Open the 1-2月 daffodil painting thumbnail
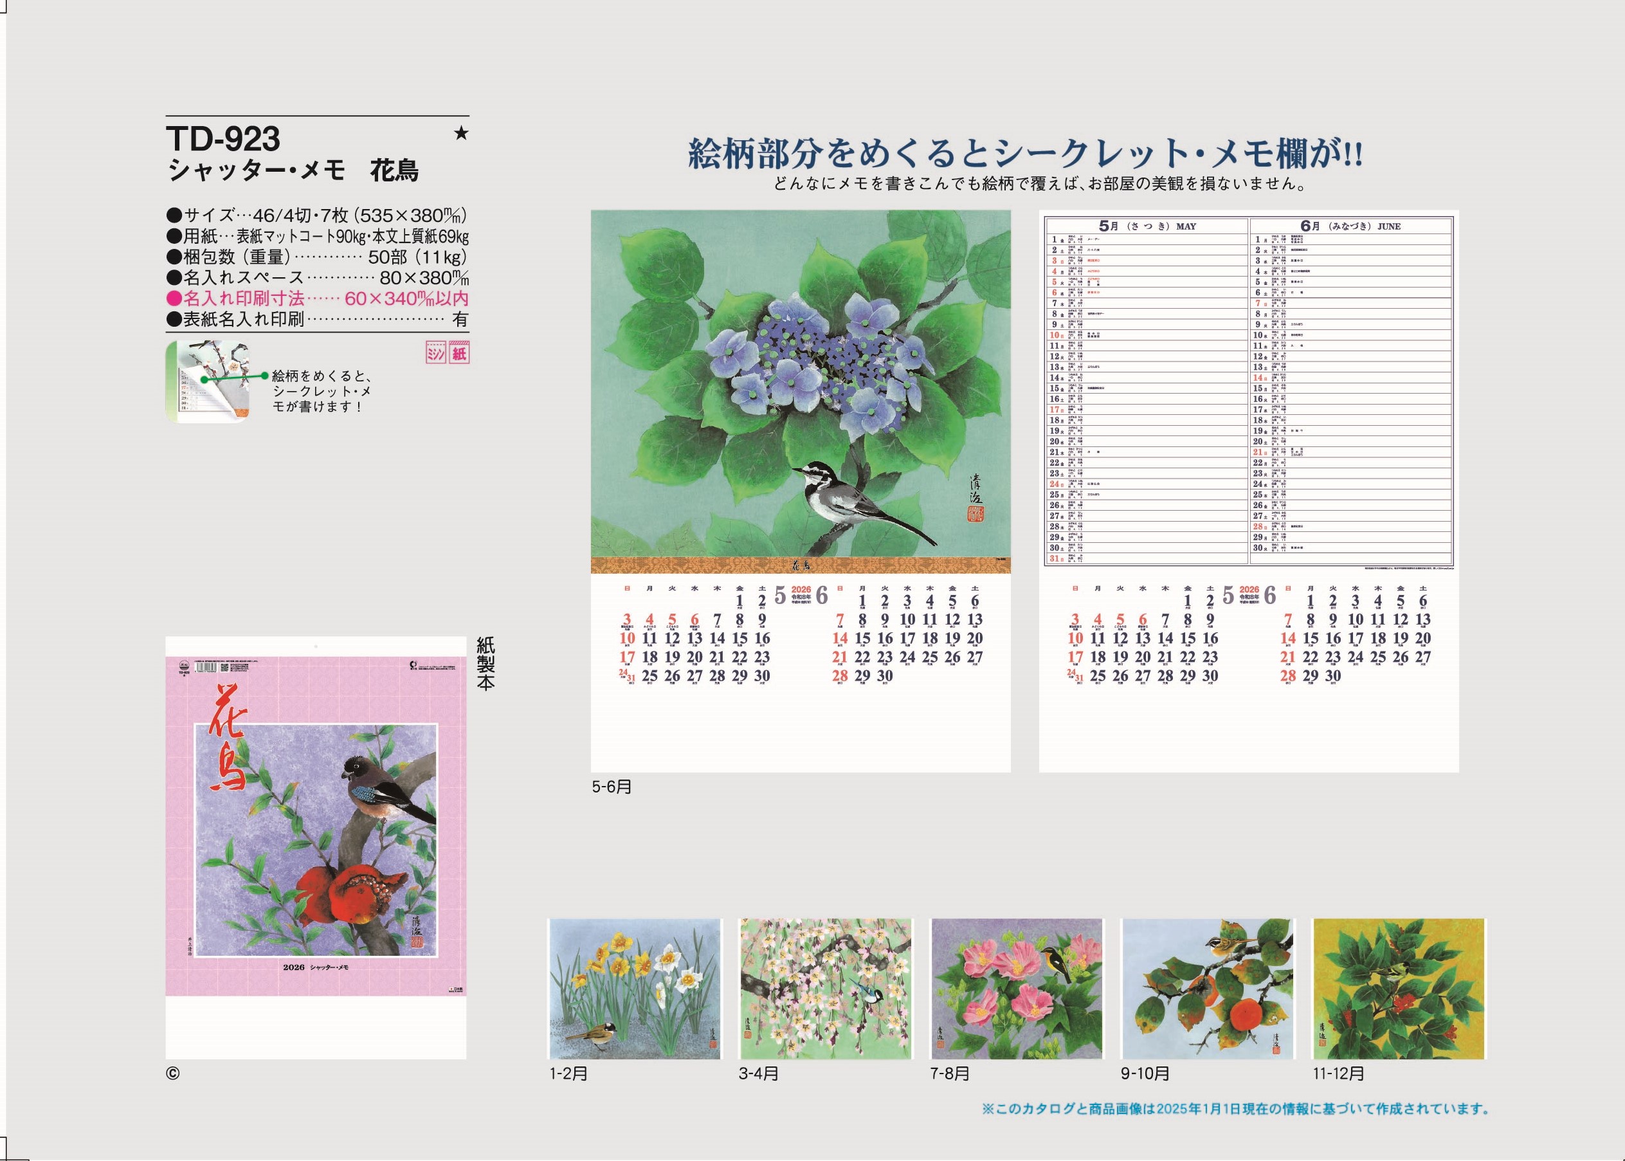The width and height of the screenshot is (1625, 1161). [635, 989]
